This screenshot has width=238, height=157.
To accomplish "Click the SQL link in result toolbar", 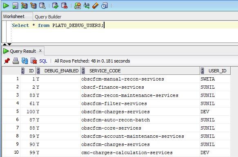I will tap(43, 61).
